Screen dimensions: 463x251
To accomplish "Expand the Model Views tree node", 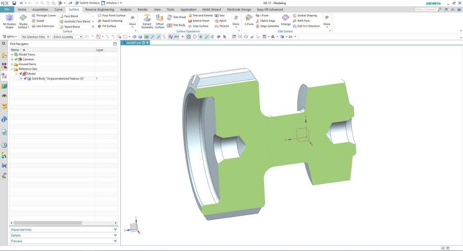I will 12,54.
